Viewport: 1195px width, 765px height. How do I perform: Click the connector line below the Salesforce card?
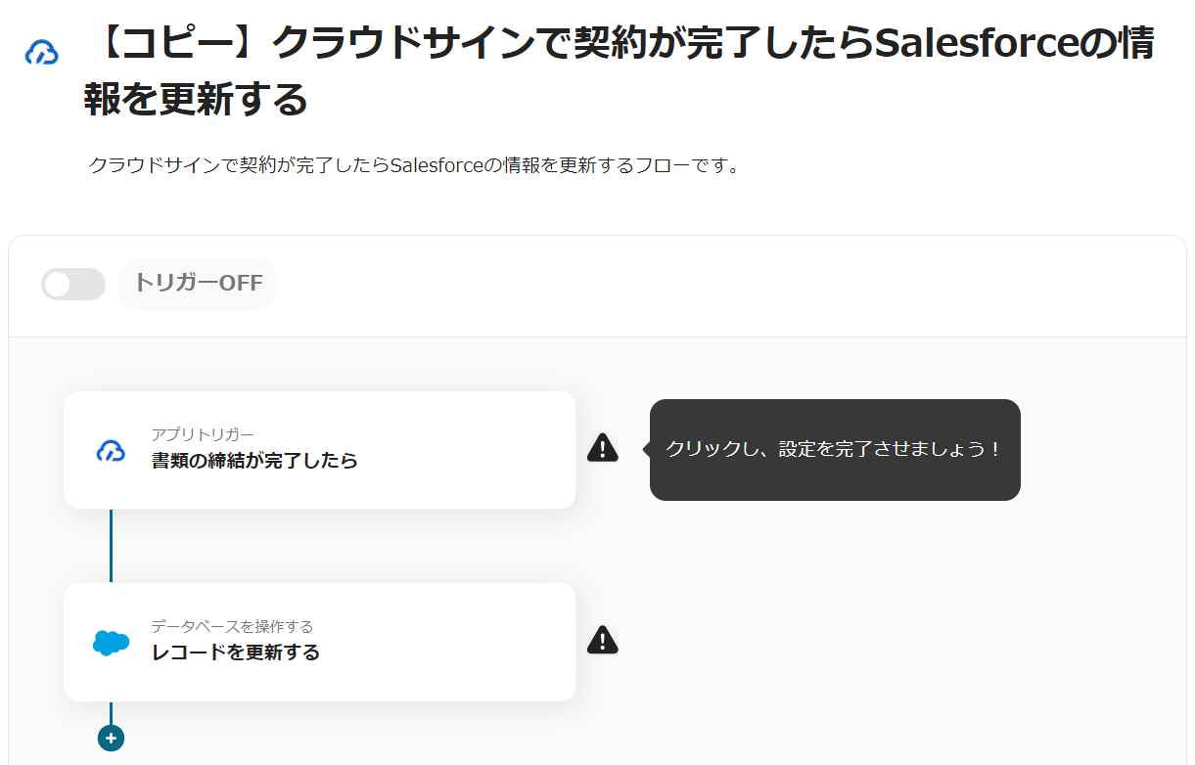point(111,713)
